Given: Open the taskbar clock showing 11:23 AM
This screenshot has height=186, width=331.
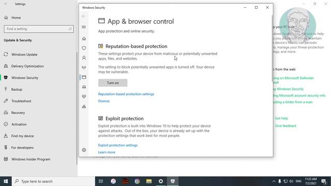Looking at the screenshot, I should click(310, 181).
